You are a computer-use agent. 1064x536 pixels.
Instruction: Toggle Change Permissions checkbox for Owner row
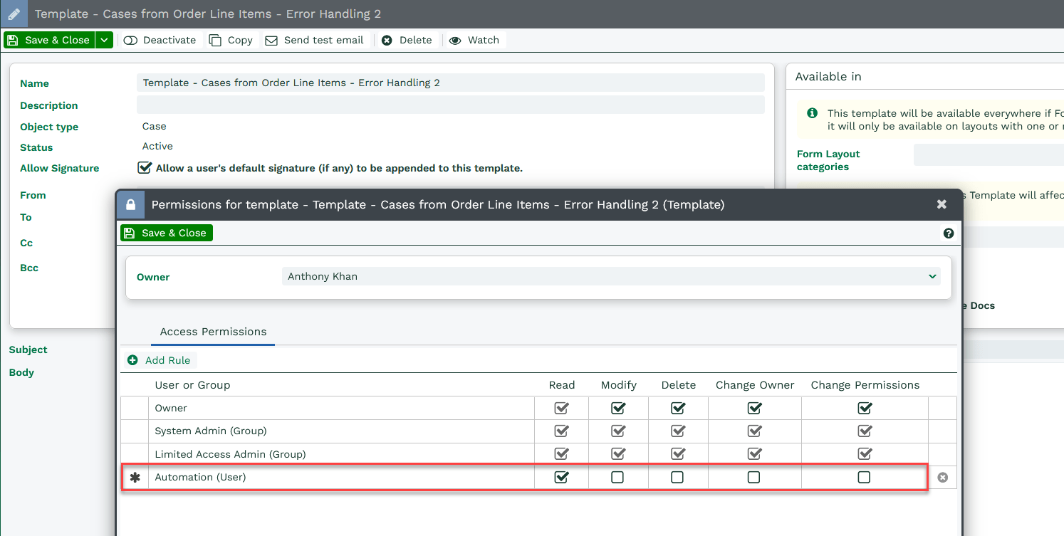(x=865, y=408)
